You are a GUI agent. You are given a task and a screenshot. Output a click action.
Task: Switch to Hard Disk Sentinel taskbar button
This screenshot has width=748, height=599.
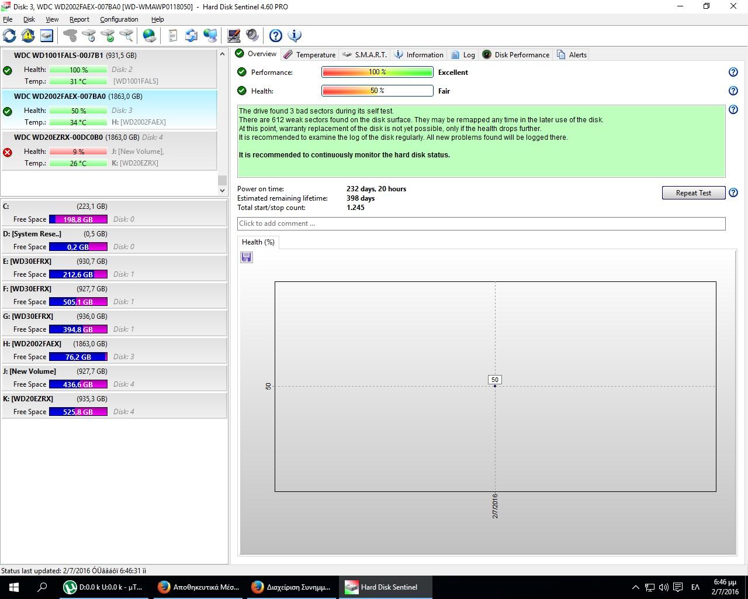tap(386, 587)
